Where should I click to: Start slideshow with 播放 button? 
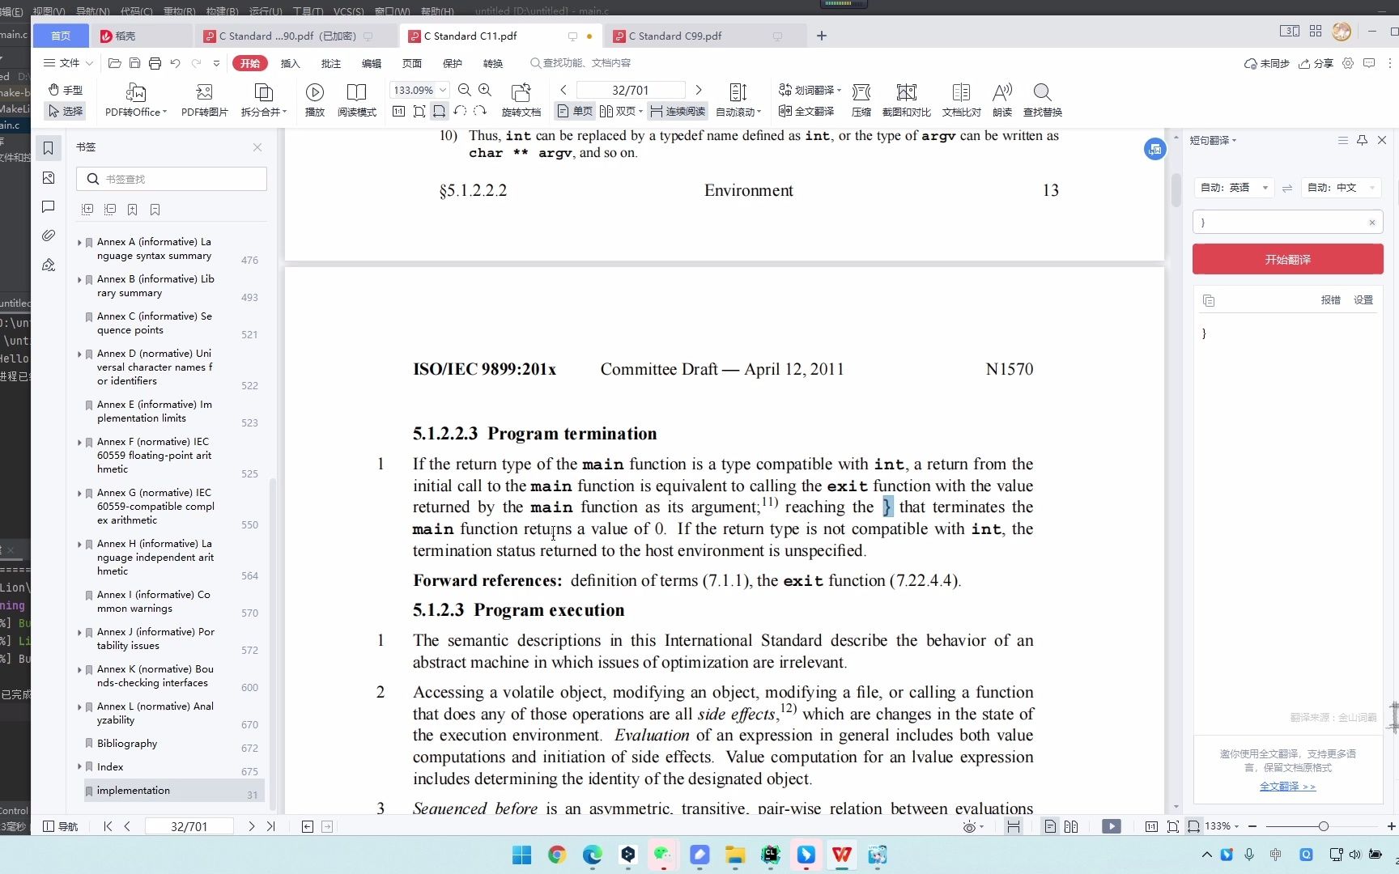click(315, 100)
